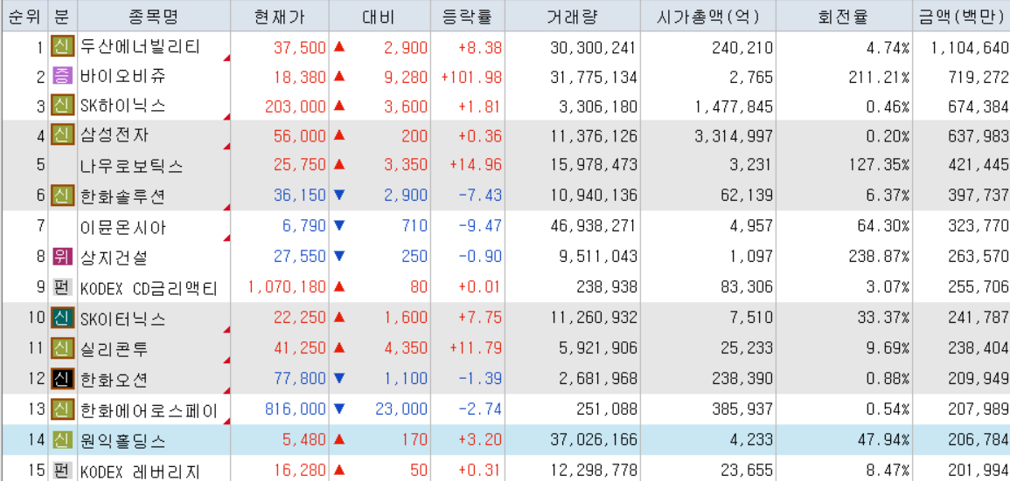This screenshot has height=481, width=1010.
Task: Sort by the 종목명 column header
Action: tap(153, 16)
